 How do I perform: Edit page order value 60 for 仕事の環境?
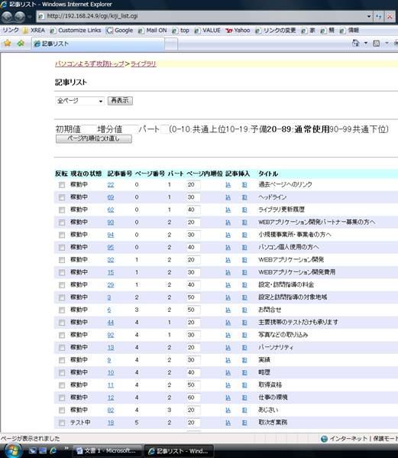(x=193, y=398)
